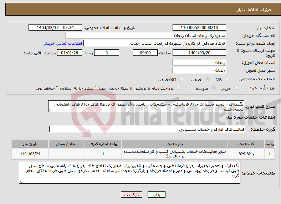Click the نام خدمت column header
Image resolution: width=281 pixels, height=204 pixels.
click(x=175, y=144)
